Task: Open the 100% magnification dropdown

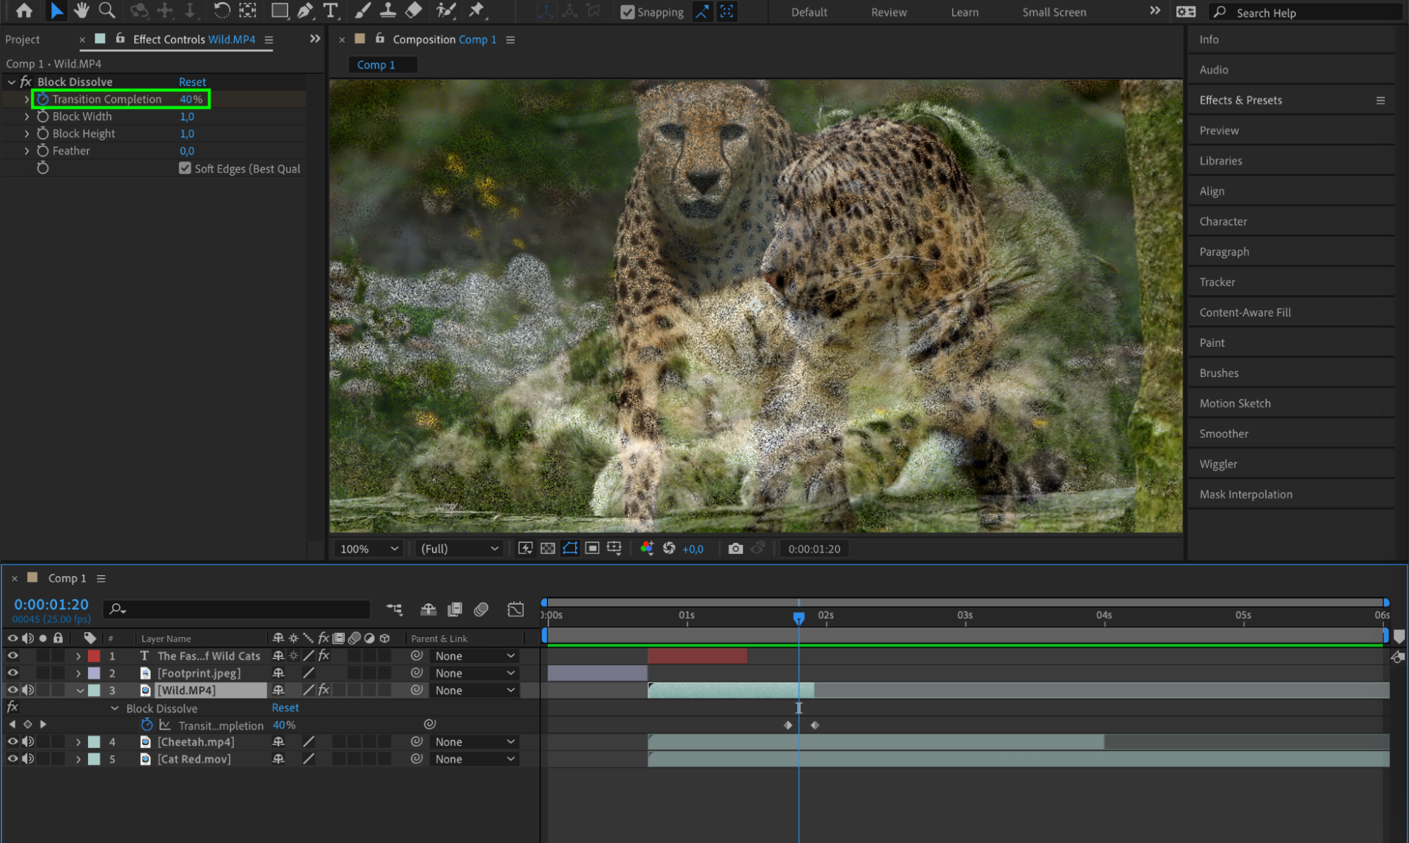Action: click(x=369, y=549)
